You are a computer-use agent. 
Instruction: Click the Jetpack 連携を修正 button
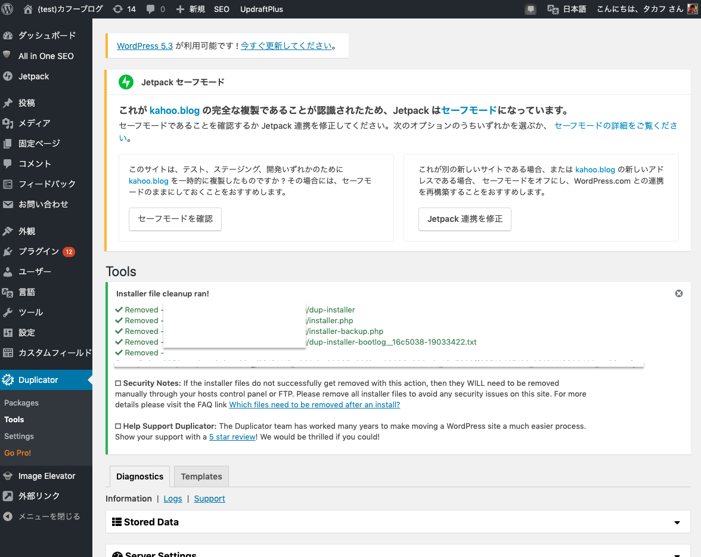pos(464,219)
